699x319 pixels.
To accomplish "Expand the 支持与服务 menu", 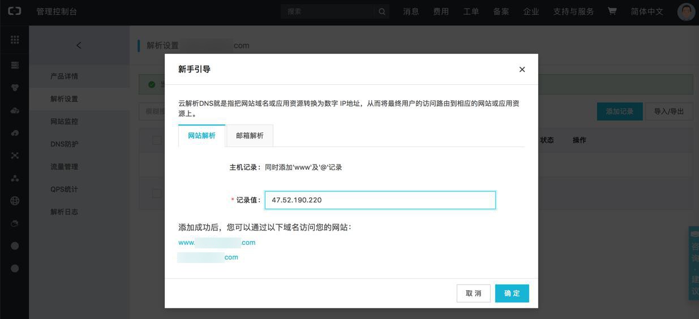I will pos(573,12).
